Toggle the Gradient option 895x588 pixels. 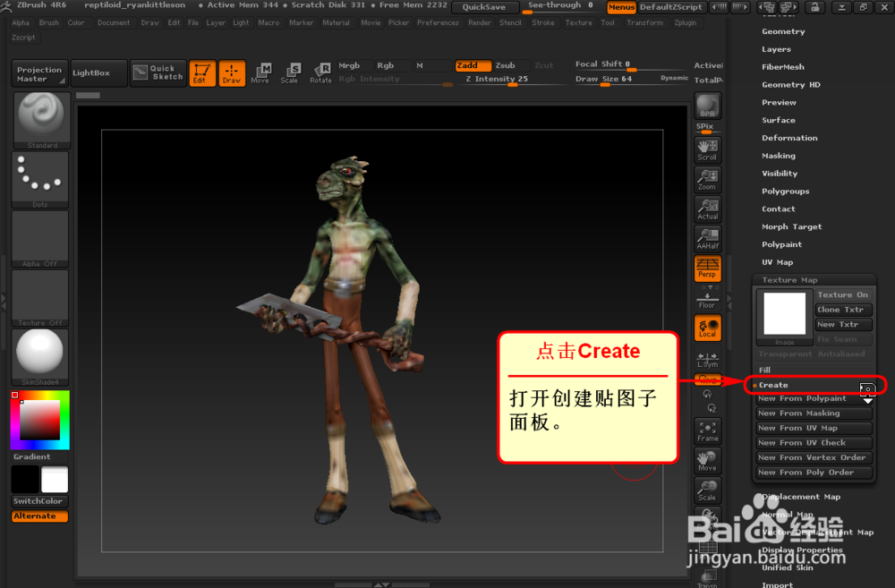[40, 456]
